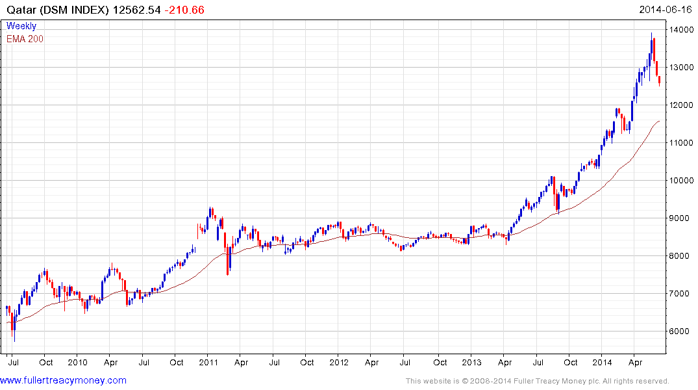Click the EMA 200 legend label

25,39
